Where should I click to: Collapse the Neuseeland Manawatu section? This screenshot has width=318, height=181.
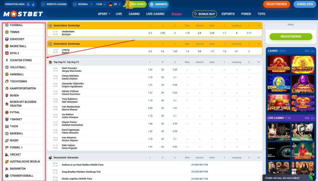point(259,158)
